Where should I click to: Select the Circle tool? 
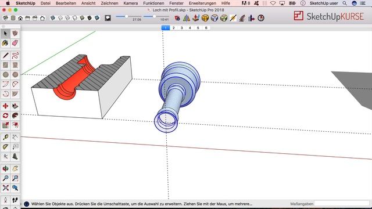point(5,75)
